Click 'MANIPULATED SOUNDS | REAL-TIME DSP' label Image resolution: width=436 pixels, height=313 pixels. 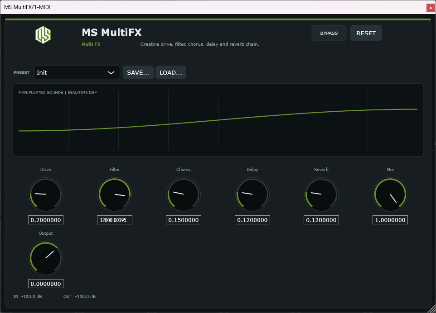(58, 92)
